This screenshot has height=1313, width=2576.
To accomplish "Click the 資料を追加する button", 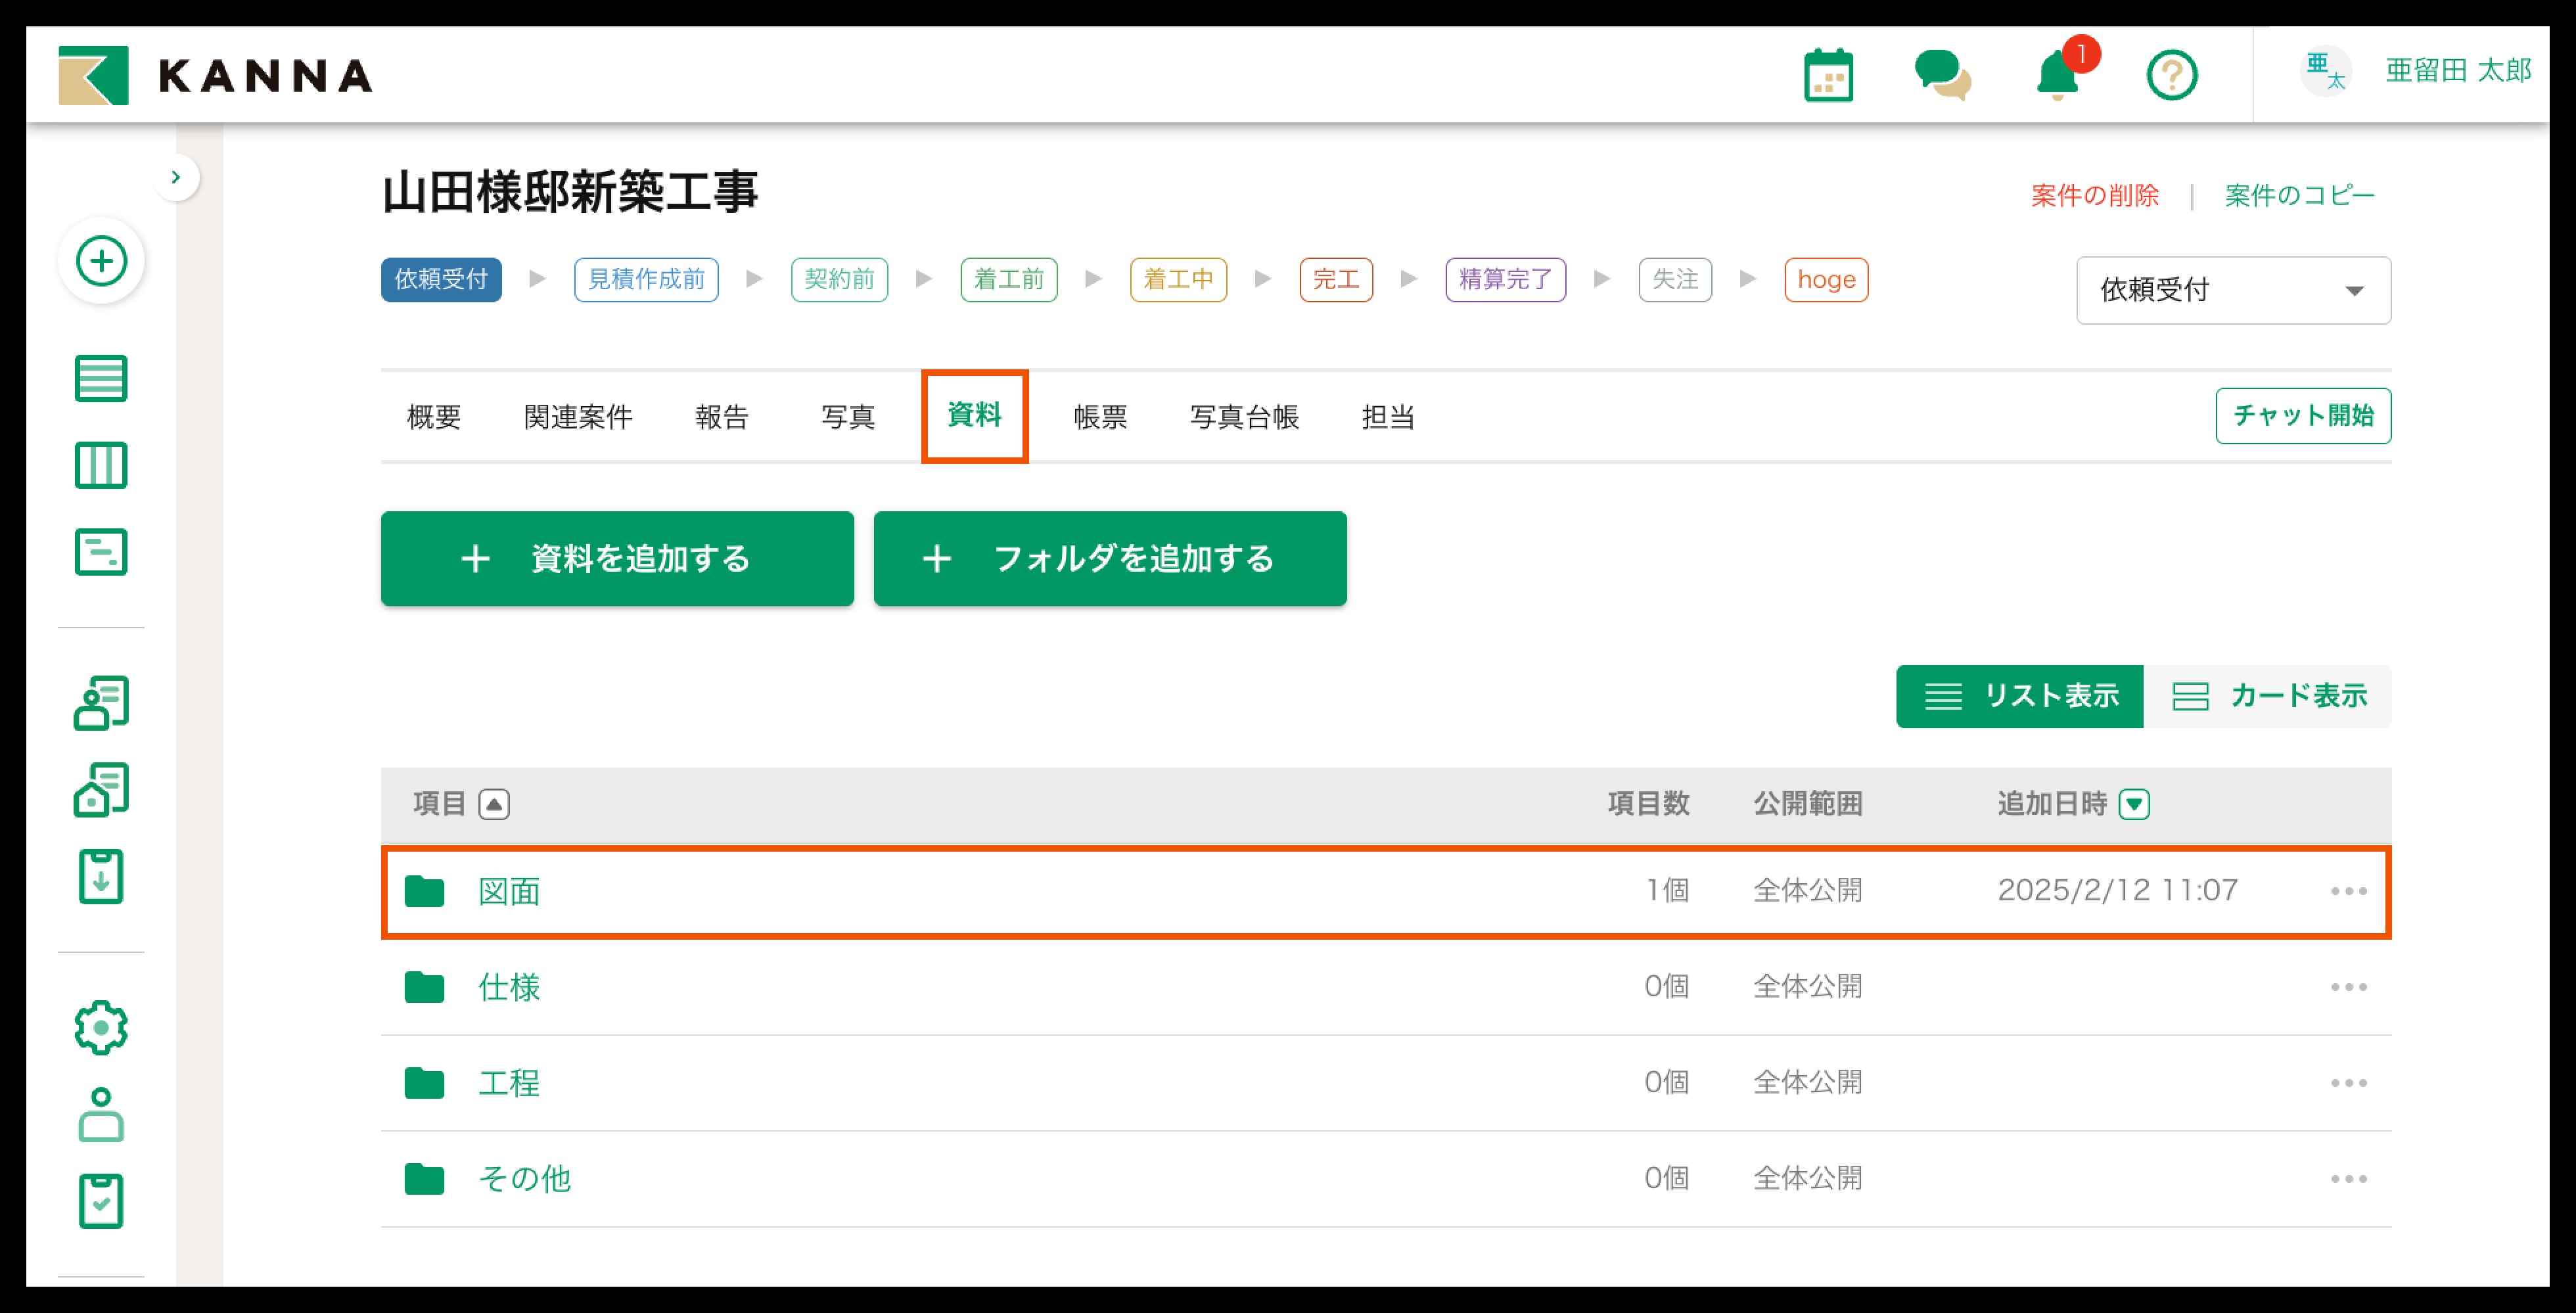I will pos(617,559).
